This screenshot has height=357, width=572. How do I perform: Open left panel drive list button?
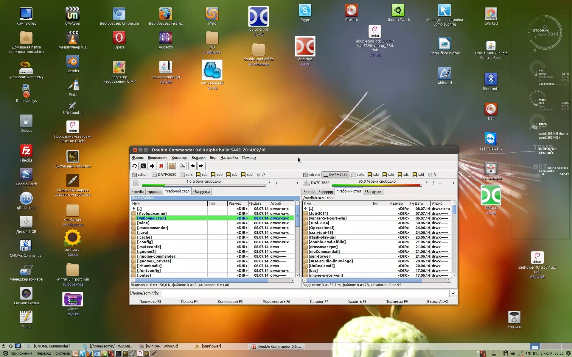click(x=136, y=183)
